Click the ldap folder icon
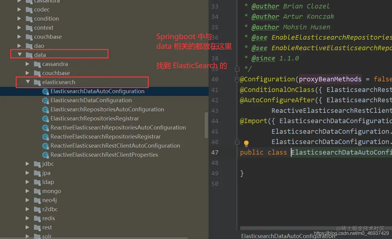The image size is (392, 239). 37,182
